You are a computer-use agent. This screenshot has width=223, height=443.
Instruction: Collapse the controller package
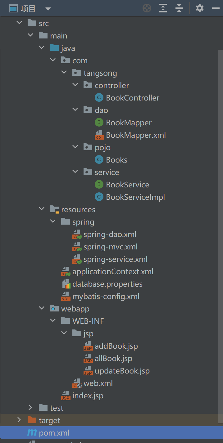[75, 85]
